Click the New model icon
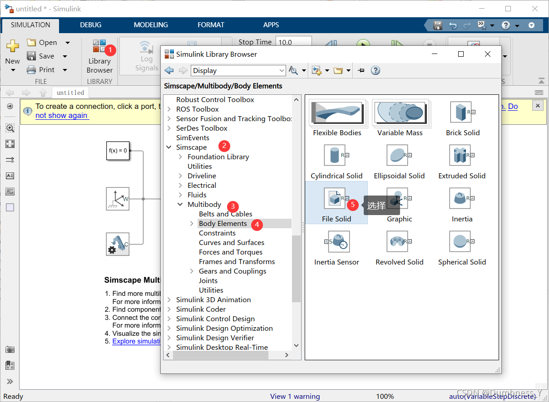This screenshot has width=549, height=402. [x=12, y=46]
